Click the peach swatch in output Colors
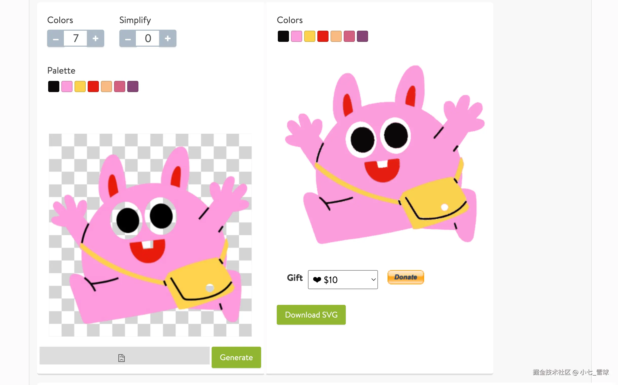This screenshot has height=385, width=618. 336,36
